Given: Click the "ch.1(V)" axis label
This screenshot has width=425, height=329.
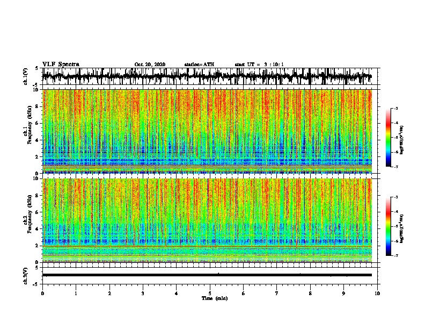Looking at the screenshot, I should tap(26, 76).
